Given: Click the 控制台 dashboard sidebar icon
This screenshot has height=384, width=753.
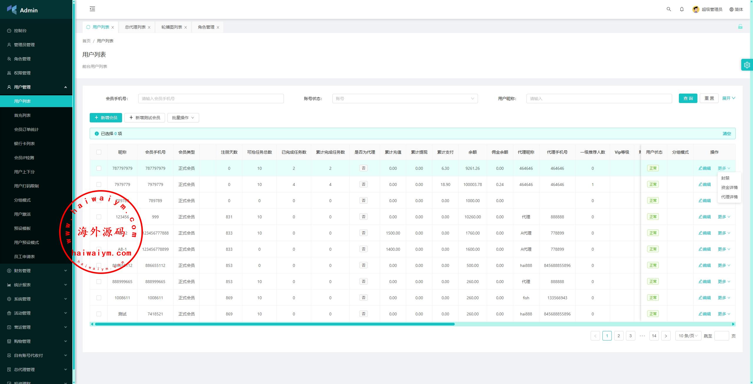Looking at the screenshot, I should point(9,31).
